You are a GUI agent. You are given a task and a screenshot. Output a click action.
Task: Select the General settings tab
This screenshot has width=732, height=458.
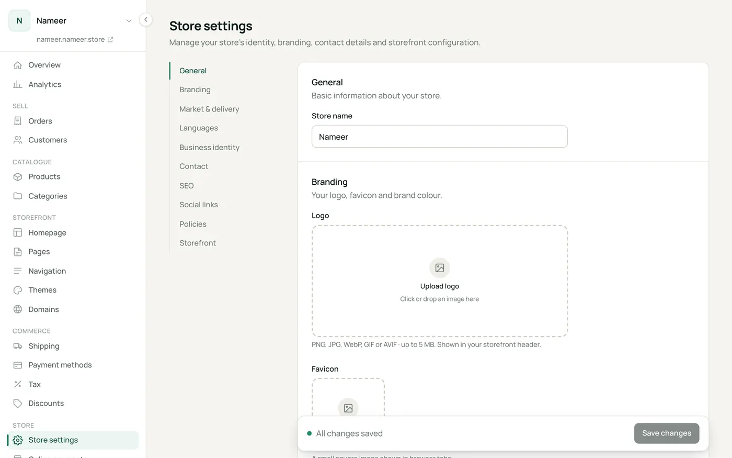pyautogui.click(x=193, y=71)
